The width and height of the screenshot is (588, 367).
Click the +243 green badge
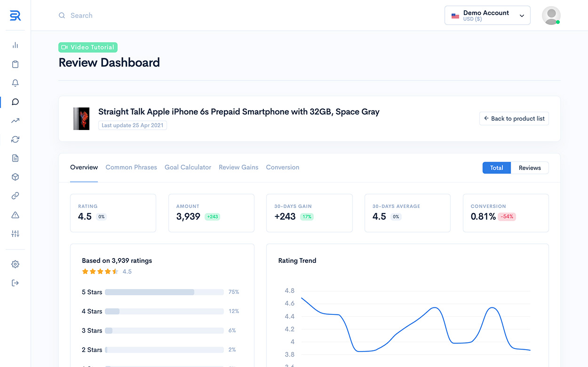[212, 217]
